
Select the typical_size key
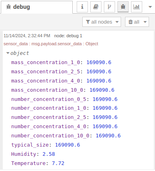click(30, 145)
